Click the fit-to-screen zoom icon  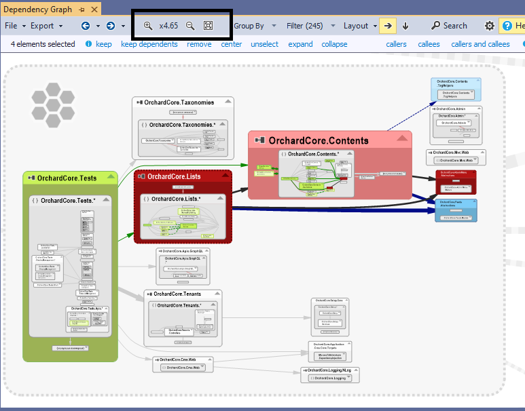point(208,26)
